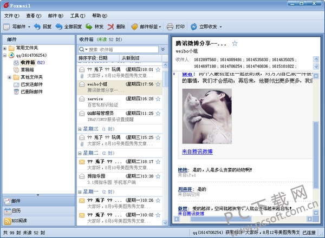Open the 邮件标签 dropdown arrow
The image size is (325, 238).
point(160,27)
